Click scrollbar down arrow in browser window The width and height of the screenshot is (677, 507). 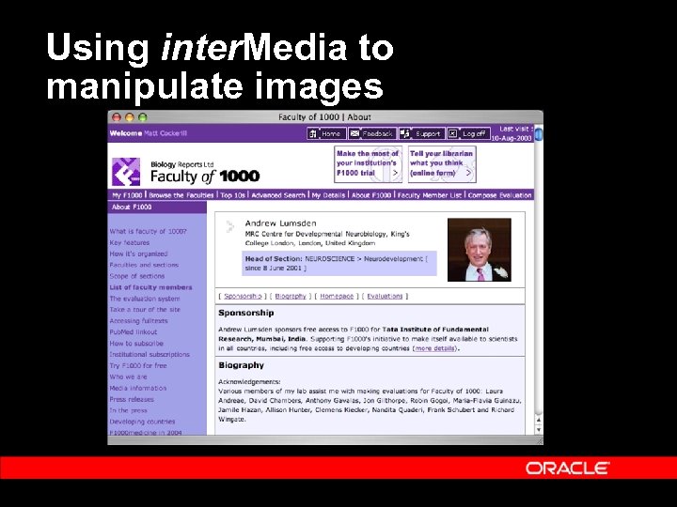[x=539, y=430]
